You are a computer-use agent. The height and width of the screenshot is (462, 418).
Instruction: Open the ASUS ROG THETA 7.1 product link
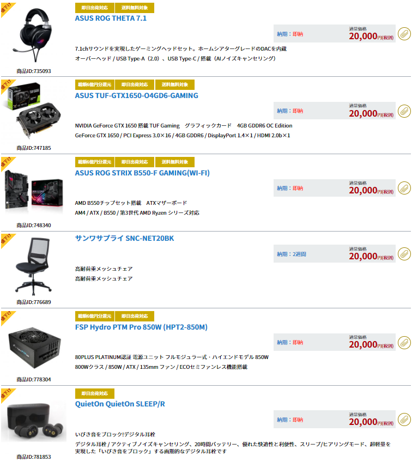tap(111, 19)
